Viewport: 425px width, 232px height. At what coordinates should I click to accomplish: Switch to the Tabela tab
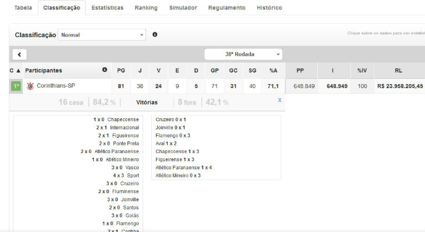[23, 8]
